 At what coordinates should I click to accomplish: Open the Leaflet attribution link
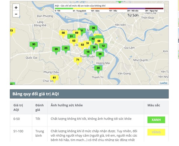(x=164, y=83)
